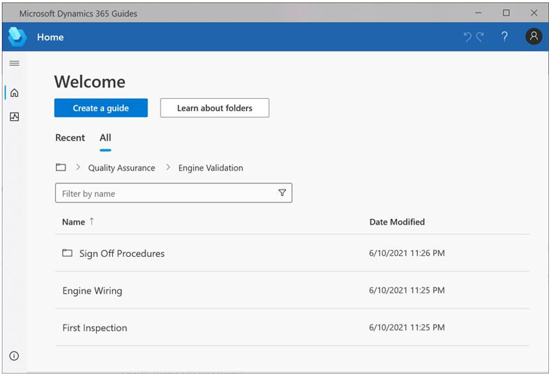This screenshot has width=552, height=376.
Task: Open the filter funnel in the search box
Action: (x=282, y=192)
